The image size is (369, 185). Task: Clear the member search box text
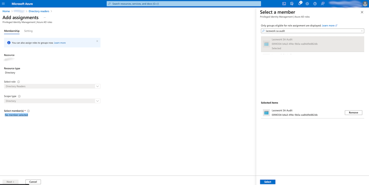point(362,31)
